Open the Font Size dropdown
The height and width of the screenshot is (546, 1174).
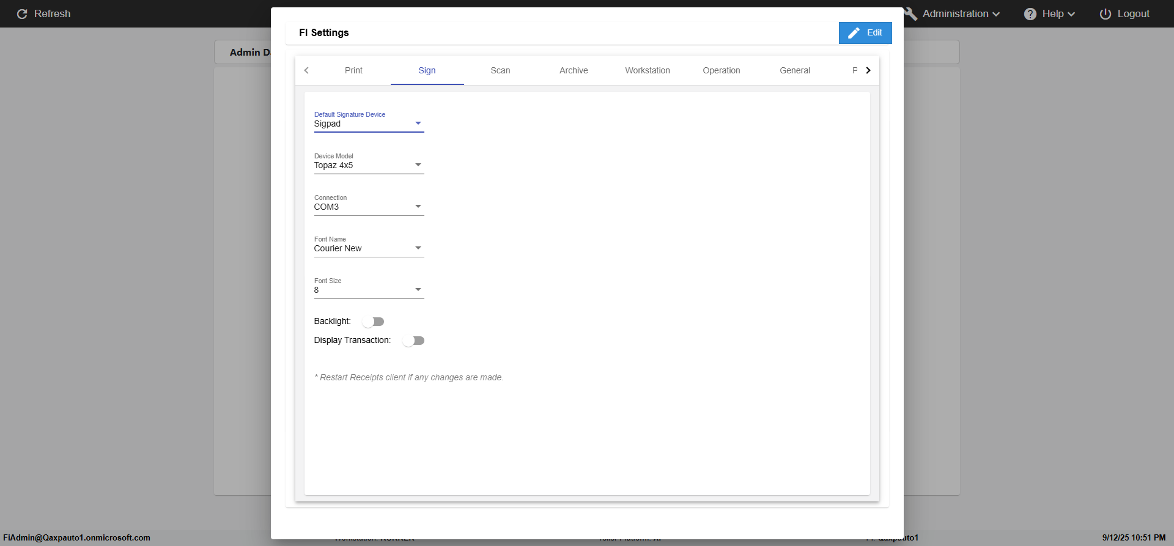369,290
